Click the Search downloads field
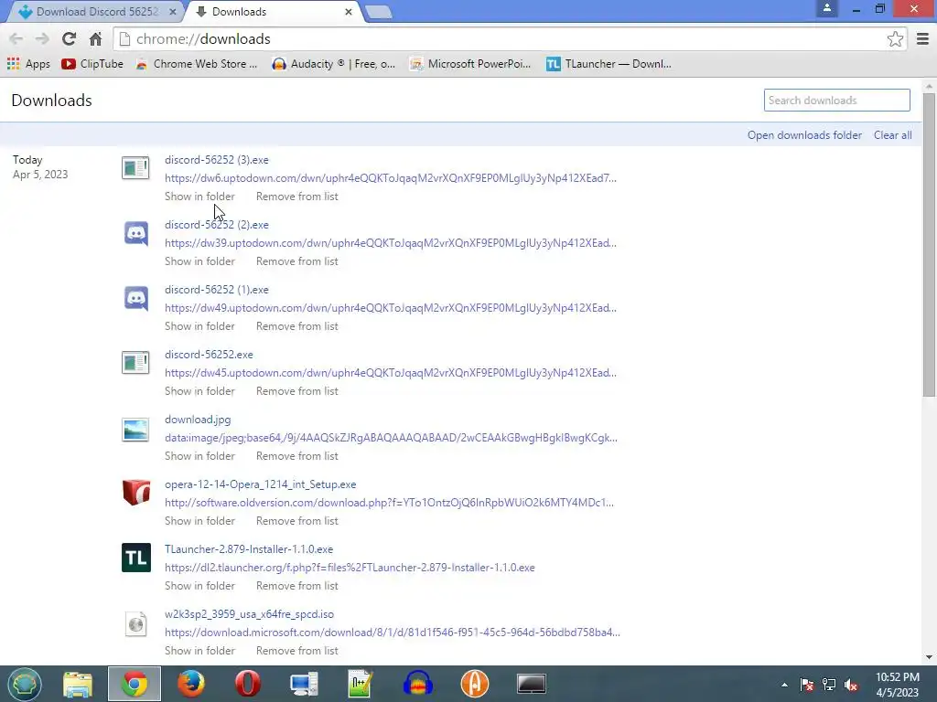Screen dimensions: 937x702 pos(836,101)
